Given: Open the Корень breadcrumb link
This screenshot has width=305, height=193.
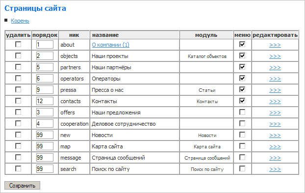Looking at the screenshot, I should point(20,21).
